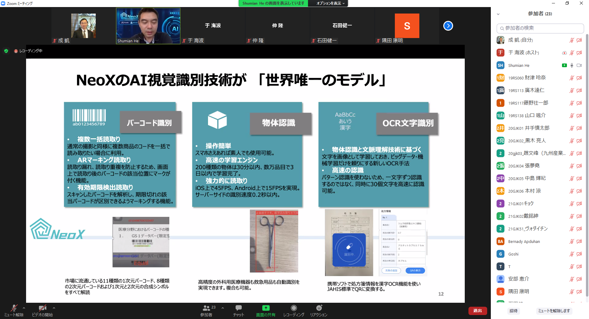Click camera-off icon for 20GJK02_黒木 亮人
The image size is (589, 319).
579,141
